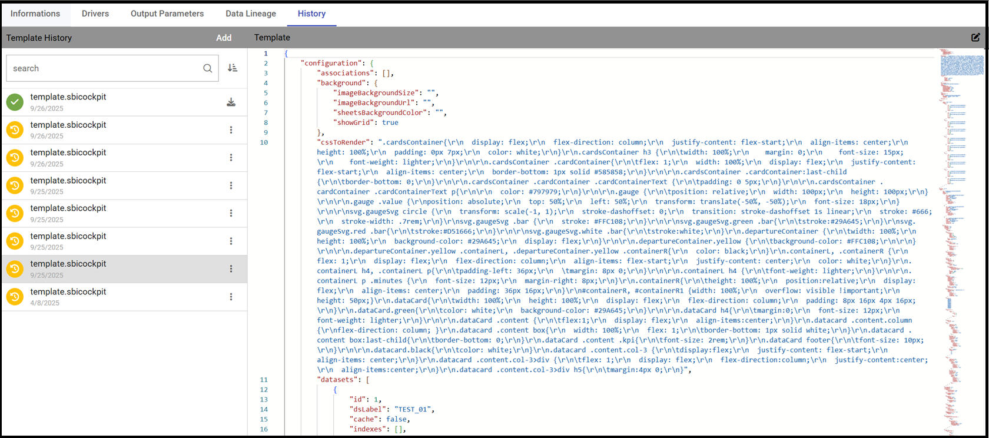Viewport: 989px width, 438px height.
Task: Click the Template History header label
Action: [39, 38]
